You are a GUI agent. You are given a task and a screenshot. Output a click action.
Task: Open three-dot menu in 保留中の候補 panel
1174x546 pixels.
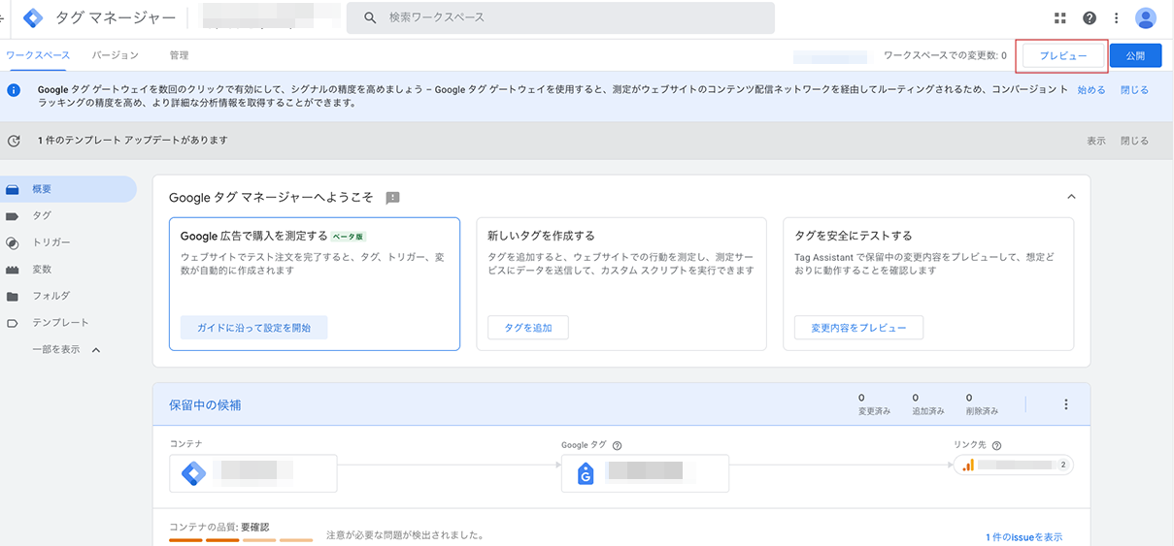pos(1066,404)
